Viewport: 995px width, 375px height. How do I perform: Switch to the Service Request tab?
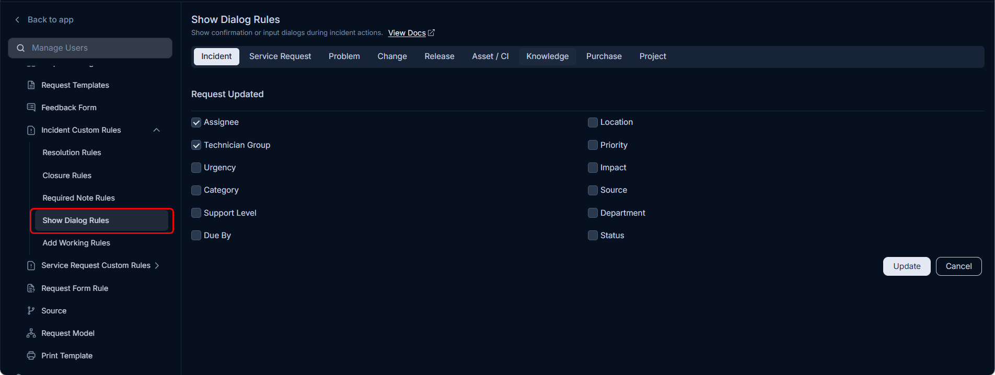click(x=280, y=56)
